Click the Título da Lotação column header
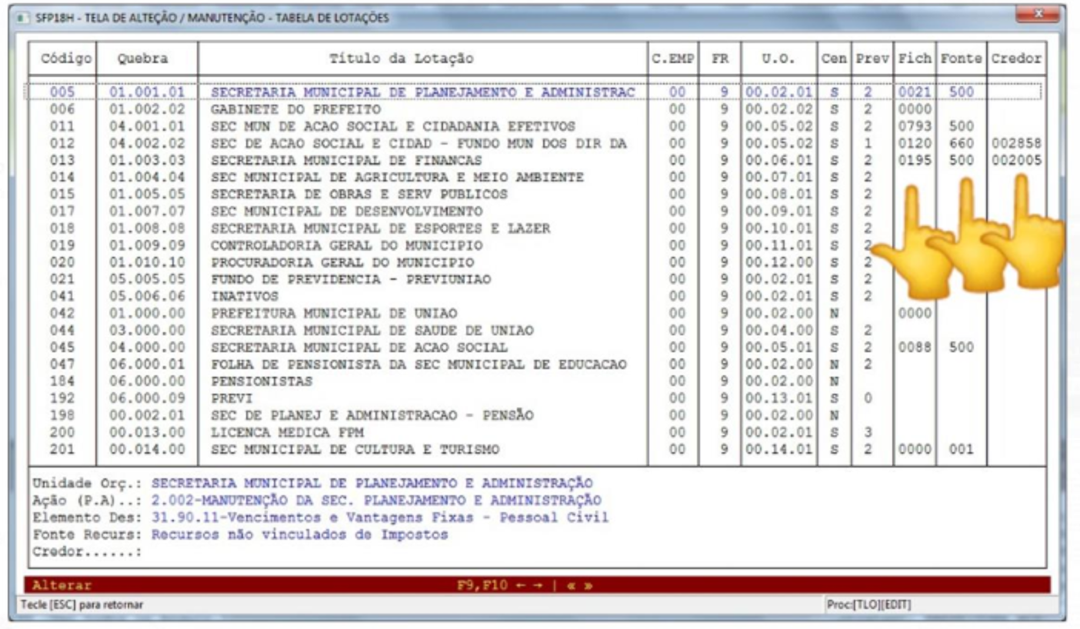The image size is (1080, 629). (423, 58)
